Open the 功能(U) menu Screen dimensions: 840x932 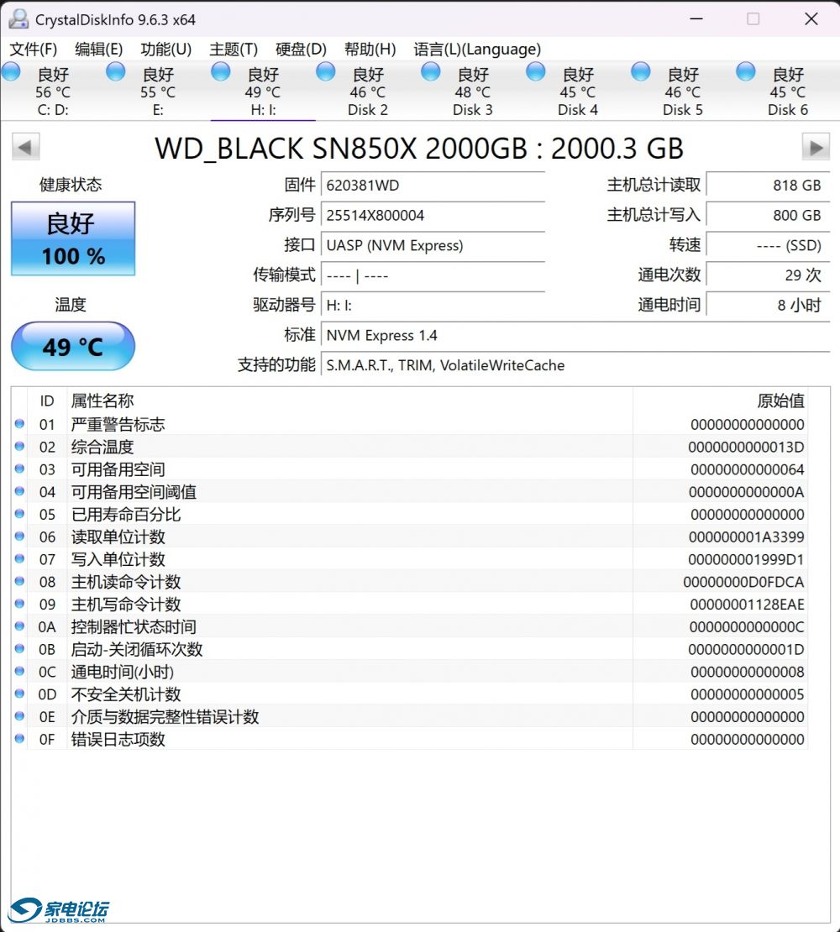[165, 50]
